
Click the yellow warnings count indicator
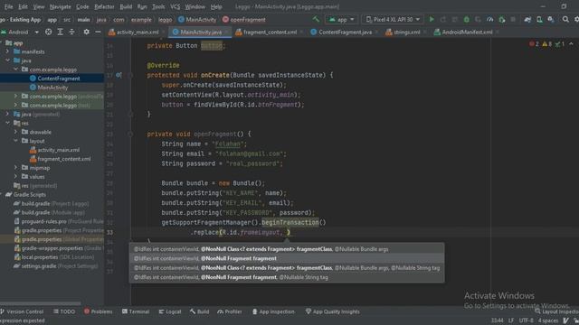546,44
